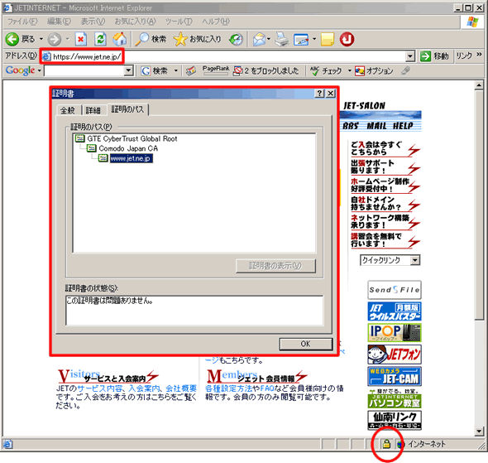Screen dimensions: 488x463
Task: Switch to the 詳細 tab
Action: click(93, 110)
